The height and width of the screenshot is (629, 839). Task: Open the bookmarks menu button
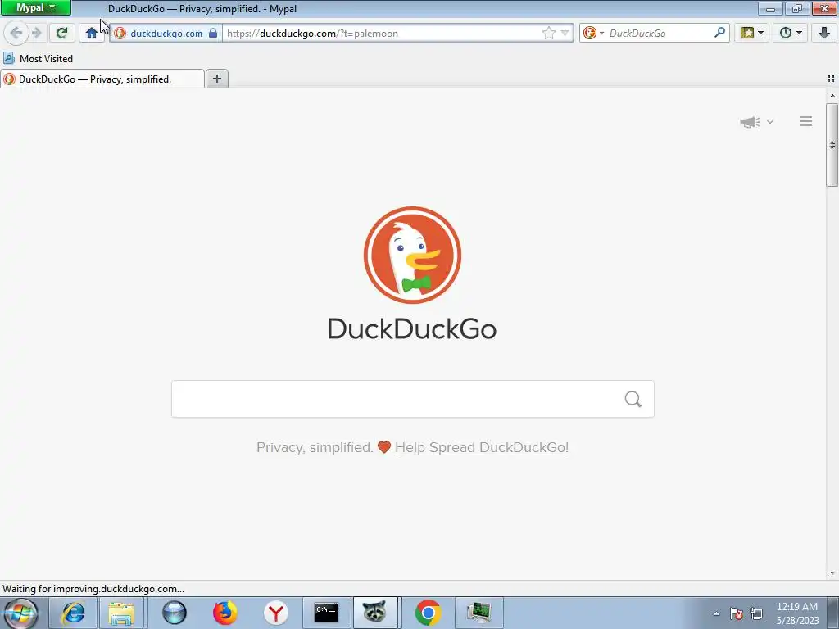[752, 33]
